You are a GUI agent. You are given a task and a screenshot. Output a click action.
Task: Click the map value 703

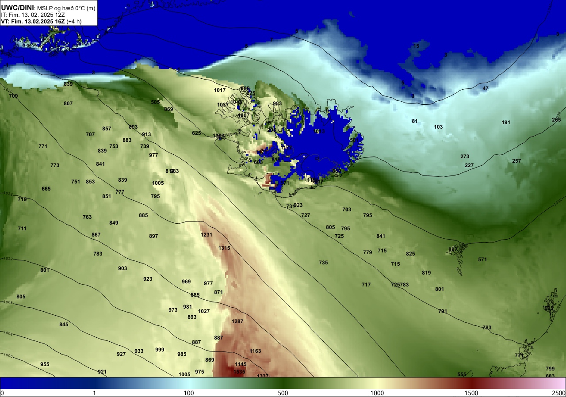click(347, 210)
